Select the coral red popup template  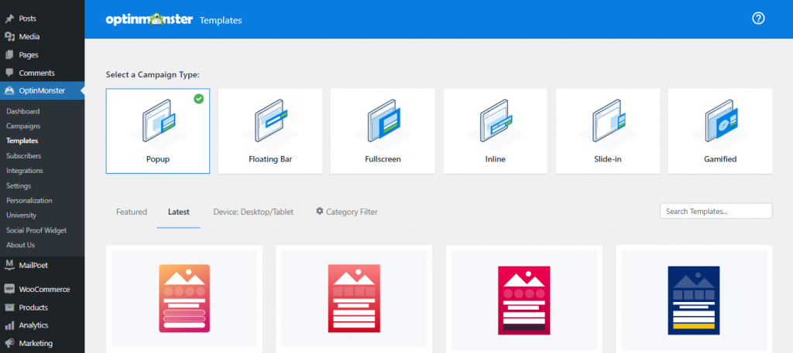tap(354, 298)
